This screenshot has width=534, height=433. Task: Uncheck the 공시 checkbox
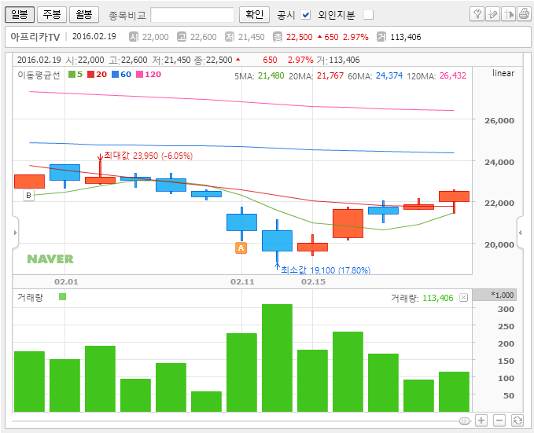pos(306,15)
